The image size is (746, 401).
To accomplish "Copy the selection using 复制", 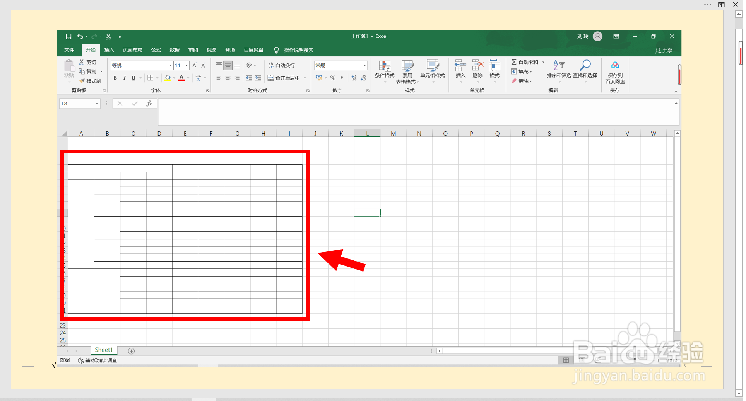I will (88, 71).
